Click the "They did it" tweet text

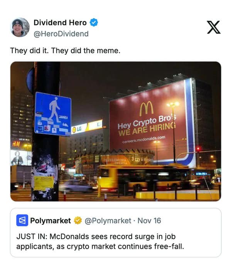[x=65, y=51]
